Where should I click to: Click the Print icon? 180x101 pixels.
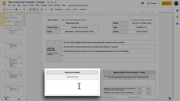[17, 10]
